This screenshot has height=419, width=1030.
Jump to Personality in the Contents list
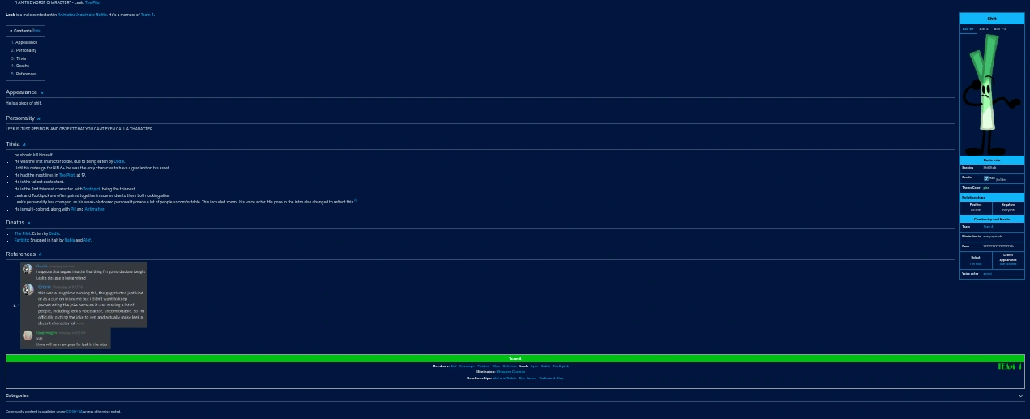point(26,50)
